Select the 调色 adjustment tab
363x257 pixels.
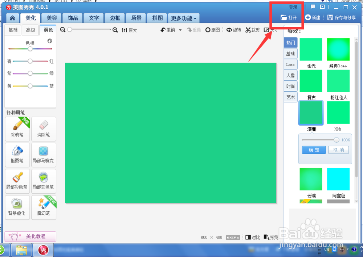coord(48,30)
